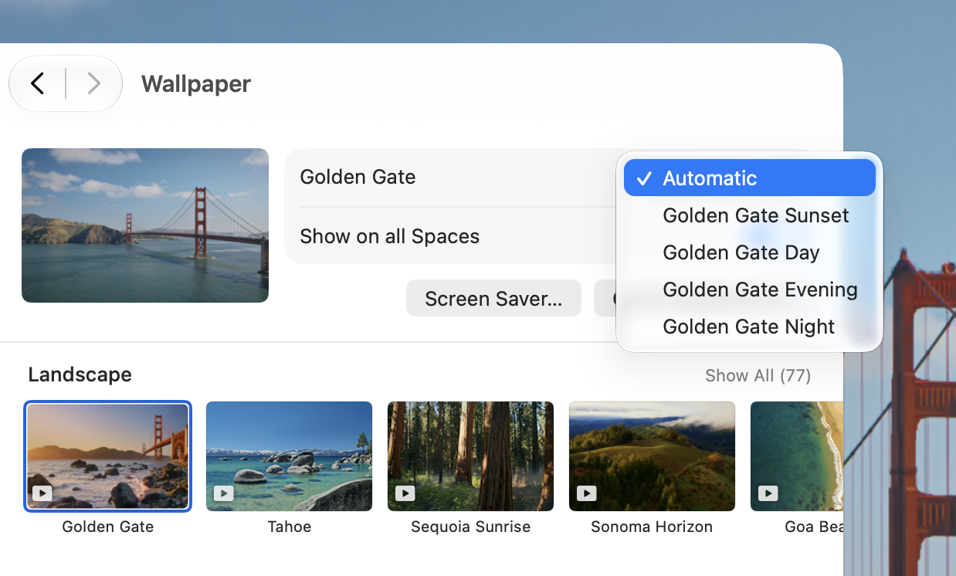This screenshot has width=956, height=576.
Task: Go forward with the right chevron
Action: [x=93, y=83]
